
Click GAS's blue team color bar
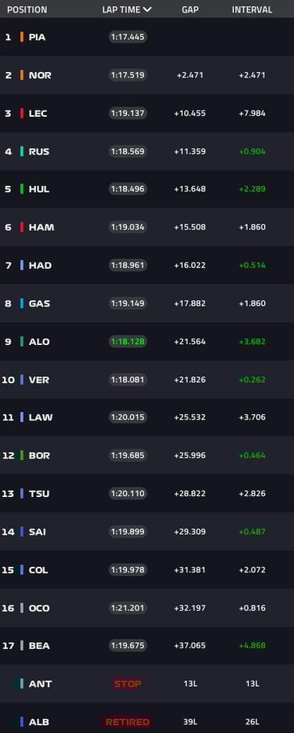(x=21, y=303)
